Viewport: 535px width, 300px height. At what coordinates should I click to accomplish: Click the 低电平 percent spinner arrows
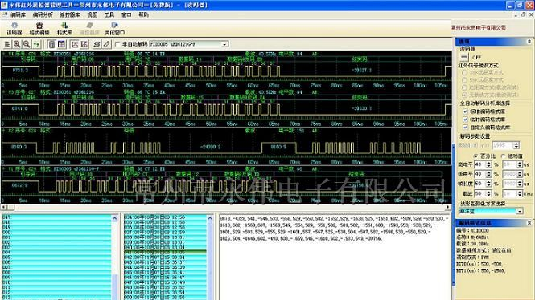coord(488,174)
